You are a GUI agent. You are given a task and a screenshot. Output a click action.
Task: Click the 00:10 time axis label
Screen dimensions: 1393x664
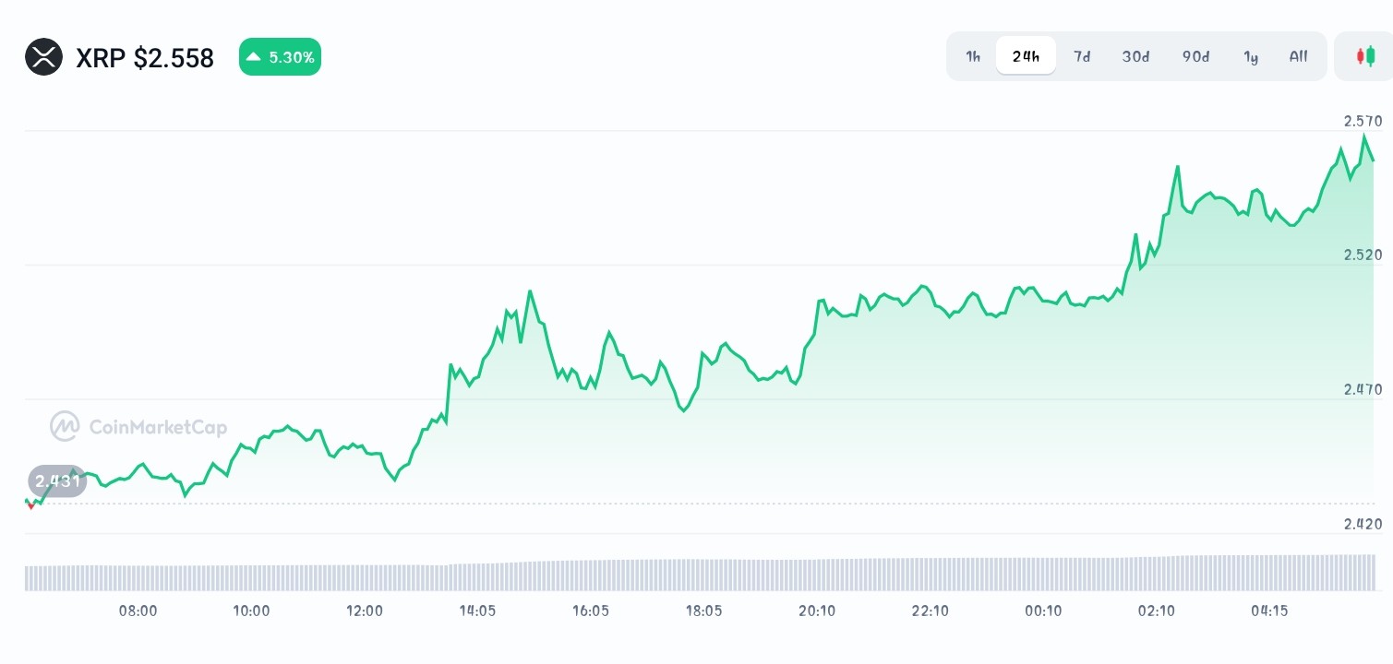coord(1043,611)
